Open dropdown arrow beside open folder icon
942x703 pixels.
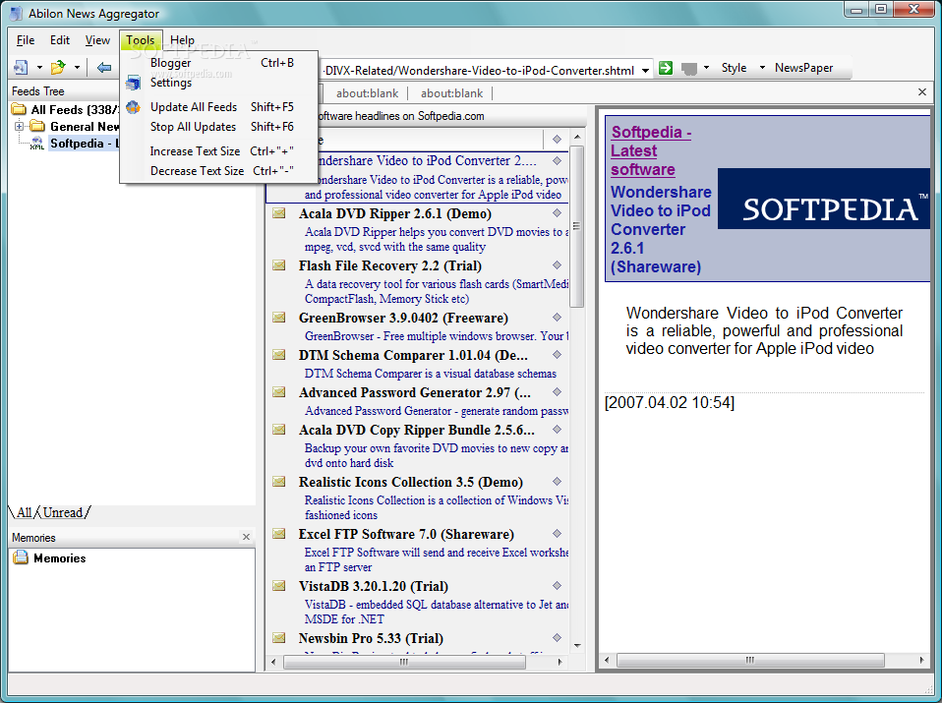(x=77, y=67)
